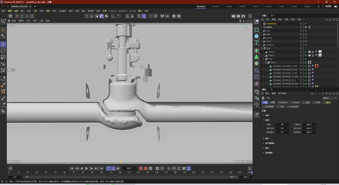Toggle Plane_1 enable checkmark
The height and width of the screenshot is (185, 339).
pyautogui.click(x=306, y=52)
